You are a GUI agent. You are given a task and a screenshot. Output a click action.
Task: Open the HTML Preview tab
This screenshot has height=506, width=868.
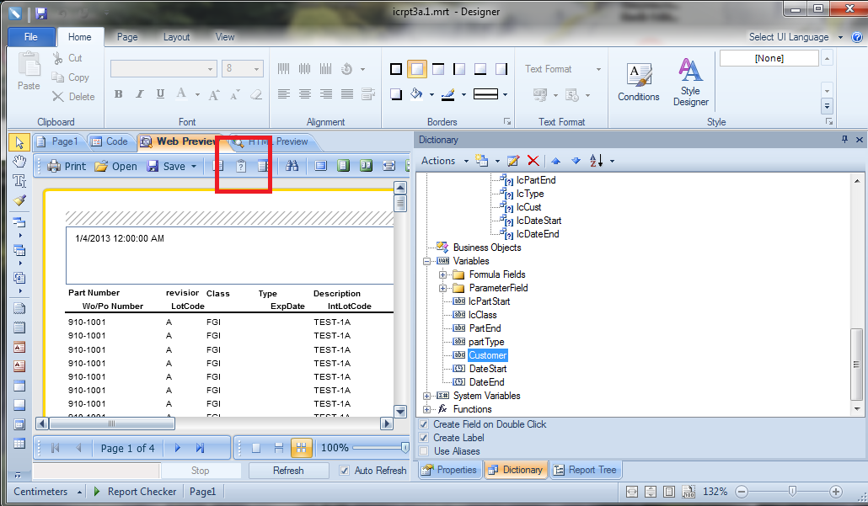(272, 141)
